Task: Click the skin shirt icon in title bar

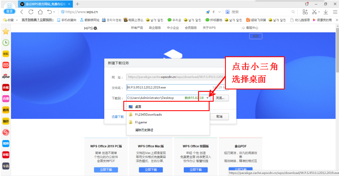Action: click(x=307, y=4)
